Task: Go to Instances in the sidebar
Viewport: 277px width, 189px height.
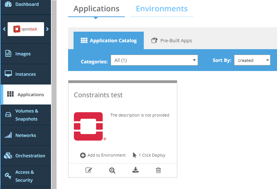Action: [x=25, y=74]
